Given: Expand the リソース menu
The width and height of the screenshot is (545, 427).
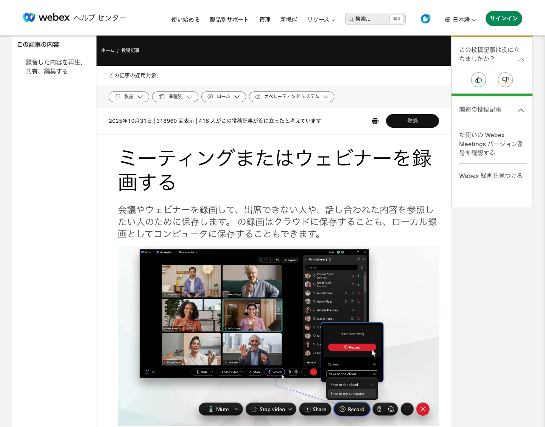Looking at the screenshot, I should (321, 20).
